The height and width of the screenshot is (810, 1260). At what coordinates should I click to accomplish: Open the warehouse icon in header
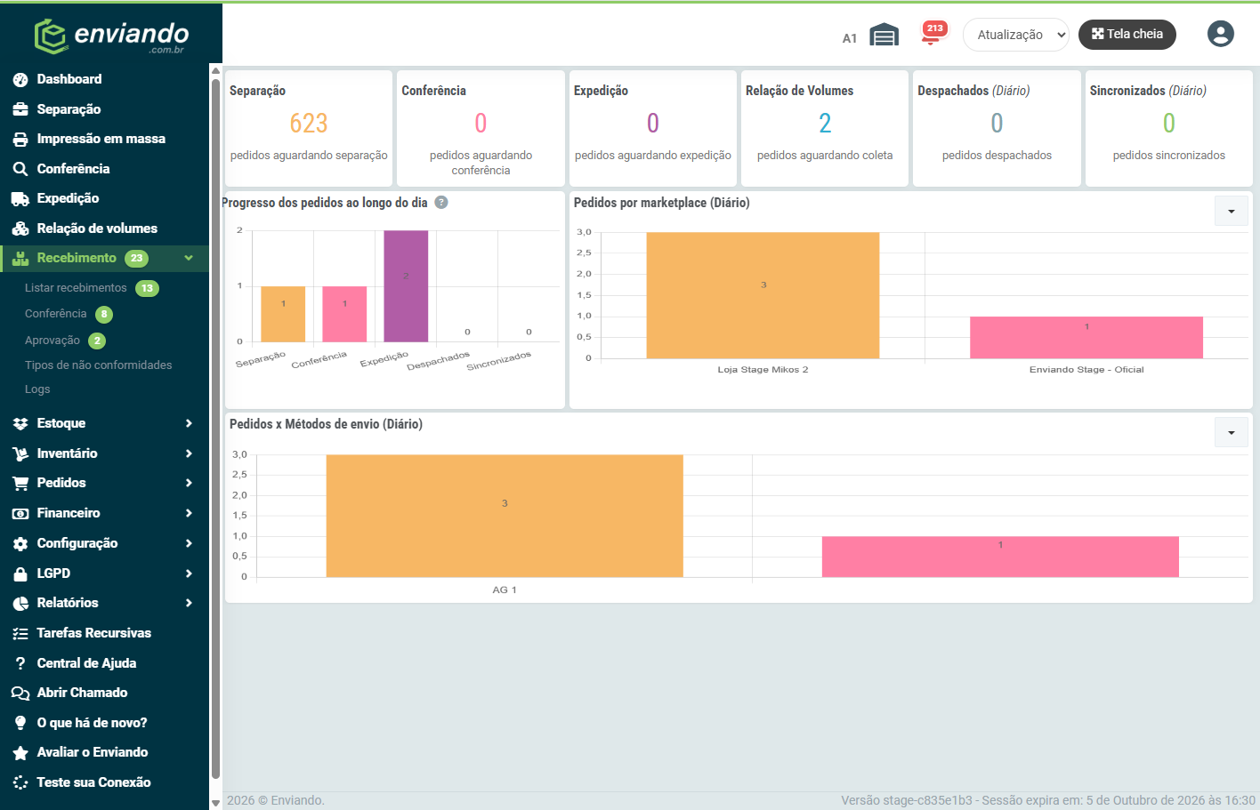[884, 35]
